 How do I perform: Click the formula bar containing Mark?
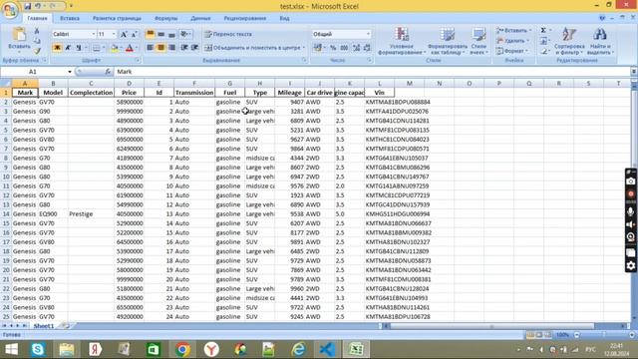pyautogui.click(x=372, y=72)
